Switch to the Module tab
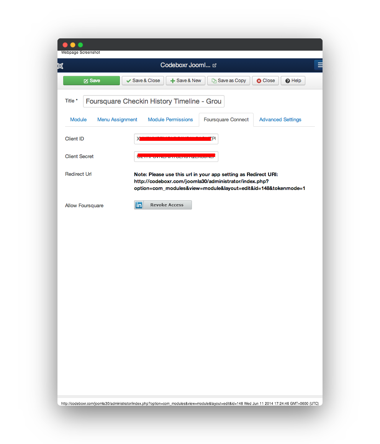The image size is (380, 444). point(78,119)
